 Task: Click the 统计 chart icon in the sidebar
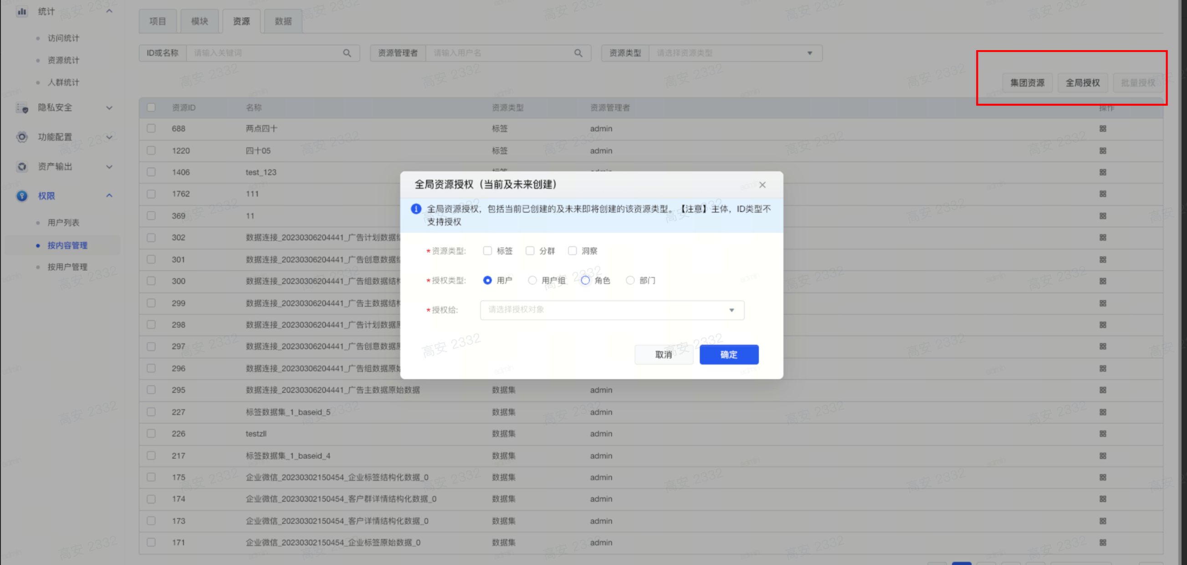(x=22, y=11)
